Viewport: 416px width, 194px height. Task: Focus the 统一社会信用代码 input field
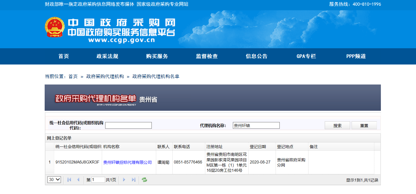pyautogui.click(x=128, y=125)
